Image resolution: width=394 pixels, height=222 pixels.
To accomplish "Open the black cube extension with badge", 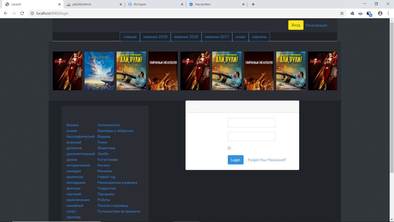I will 369,14.
